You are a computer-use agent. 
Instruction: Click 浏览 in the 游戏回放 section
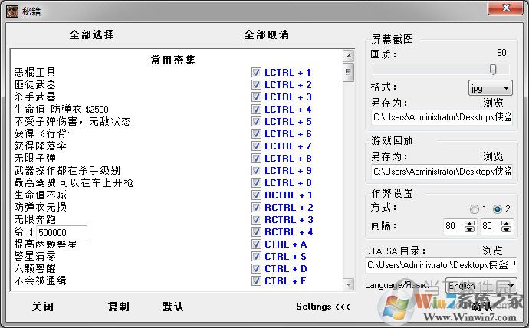[493, 156]
